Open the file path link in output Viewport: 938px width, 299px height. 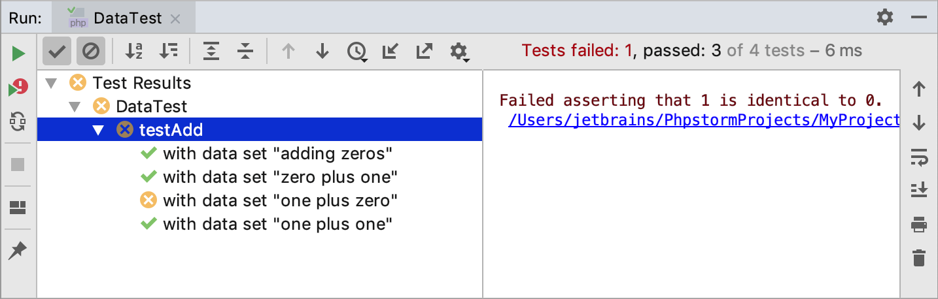click(x=704, y=120)
